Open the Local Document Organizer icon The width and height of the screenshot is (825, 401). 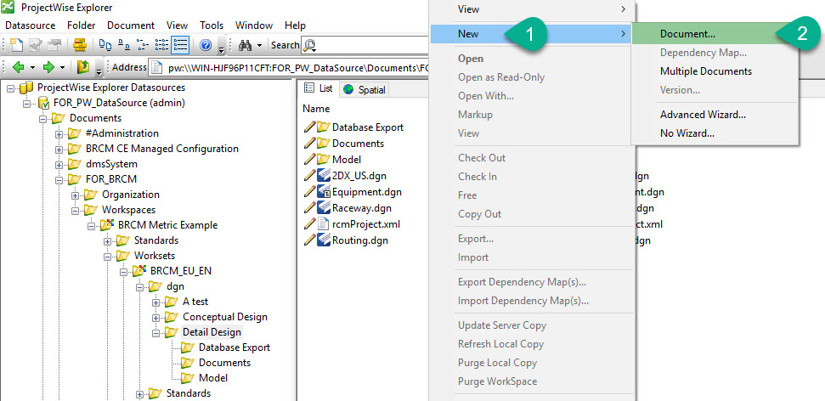click(80, 45)
